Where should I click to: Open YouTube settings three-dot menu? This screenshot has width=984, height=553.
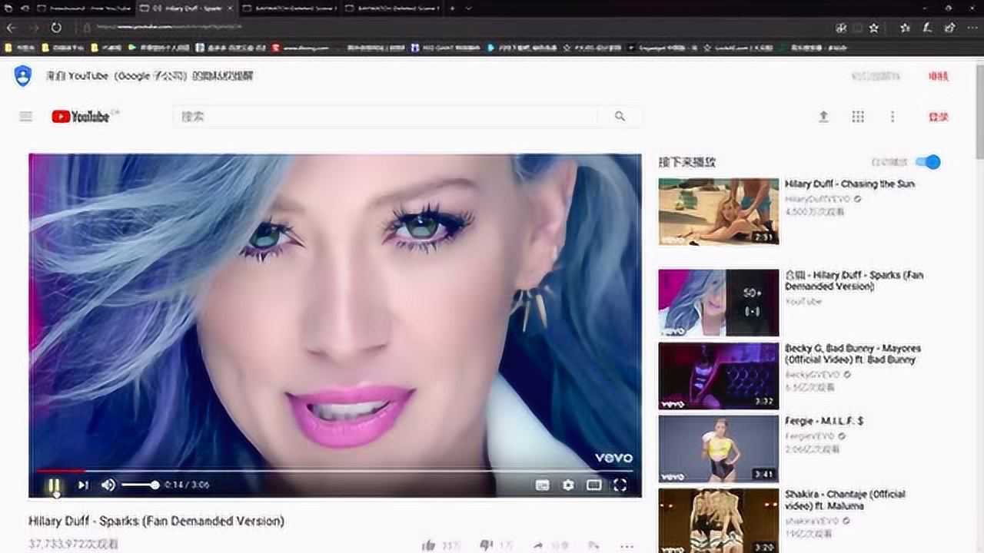click(893, 117)
